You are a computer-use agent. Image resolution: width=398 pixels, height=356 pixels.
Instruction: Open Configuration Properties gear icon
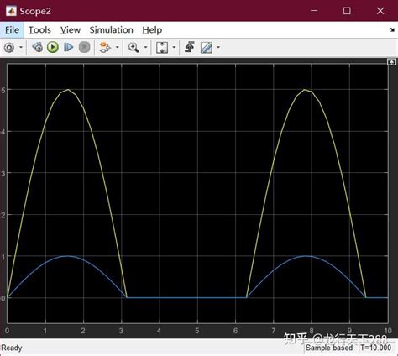point(9,47)
